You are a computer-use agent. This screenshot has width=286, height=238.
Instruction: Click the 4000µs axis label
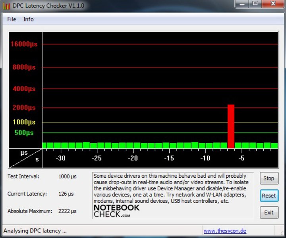[24, 89]
